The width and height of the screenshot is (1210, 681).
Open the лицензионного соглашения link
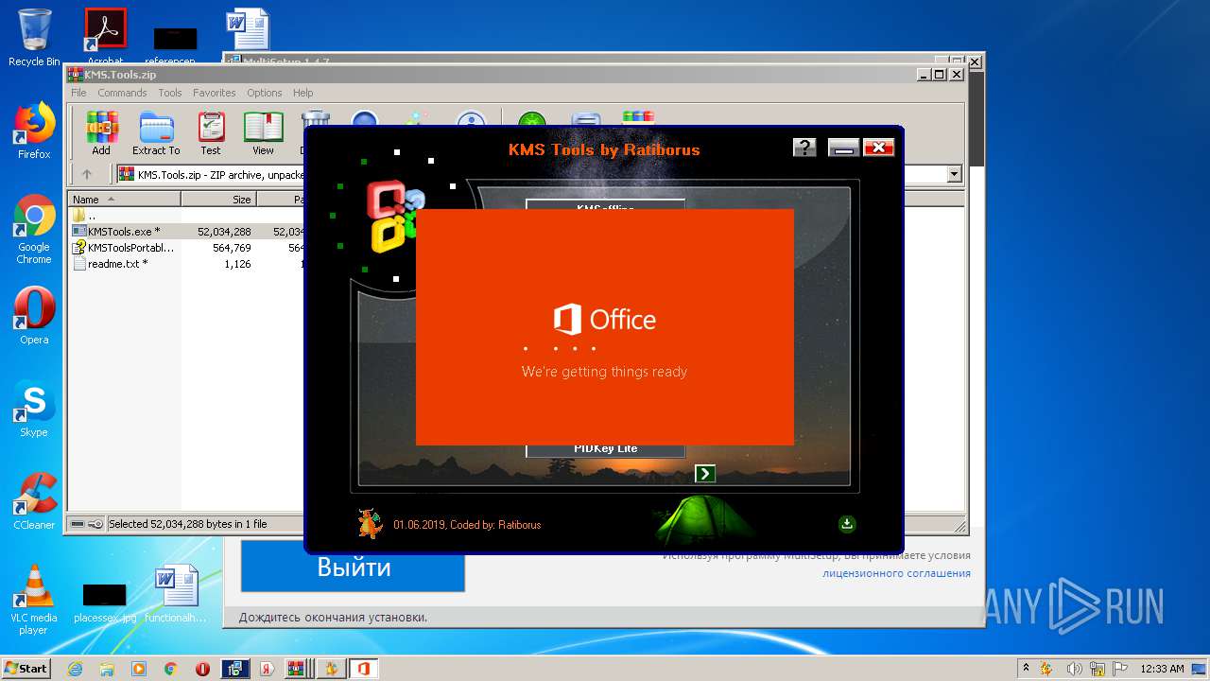pos(896,573)
